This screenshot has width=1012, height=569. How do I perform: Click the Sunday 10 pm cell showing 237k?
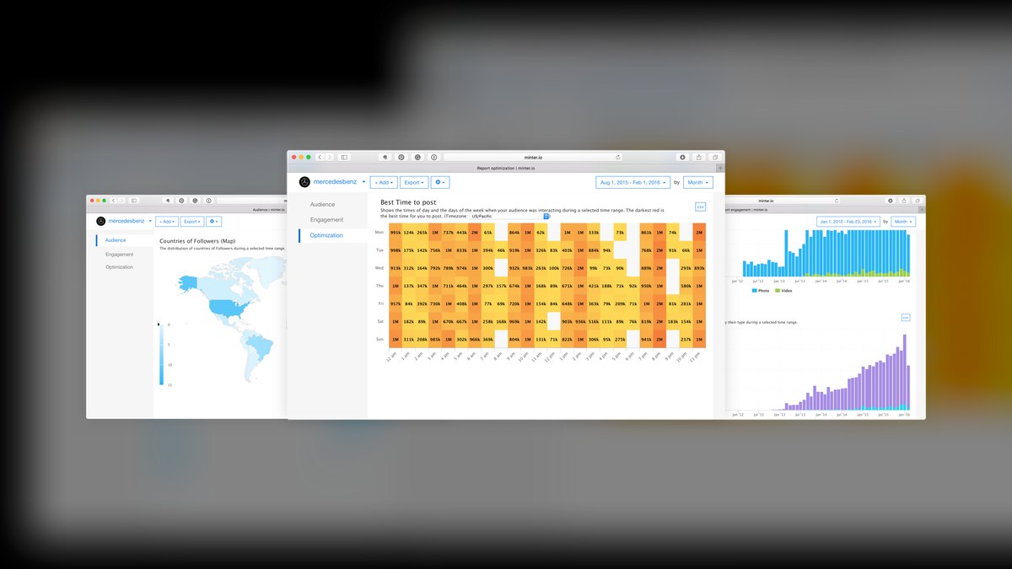tap(686, 340)
